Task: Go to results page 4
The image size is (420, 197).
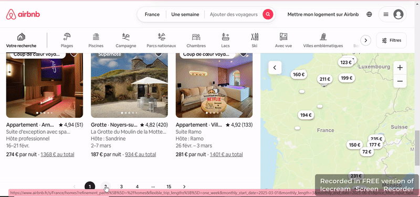Action: pyautogui.click(x=137, y=187)
